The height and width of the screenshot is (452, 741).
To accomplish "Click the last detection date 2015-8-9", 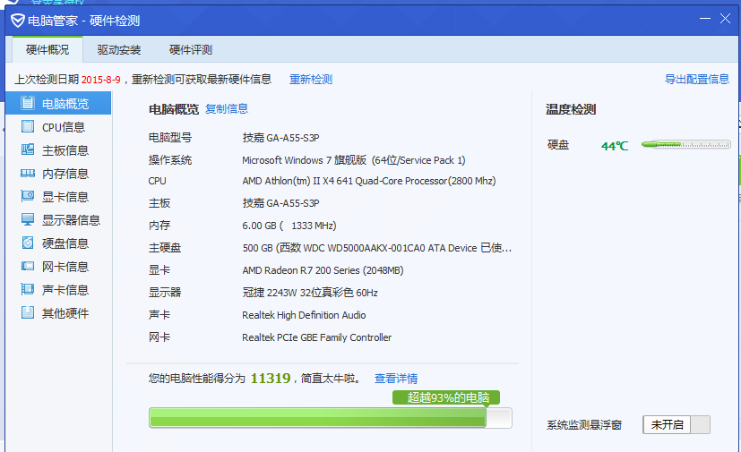I will (100, 80).
